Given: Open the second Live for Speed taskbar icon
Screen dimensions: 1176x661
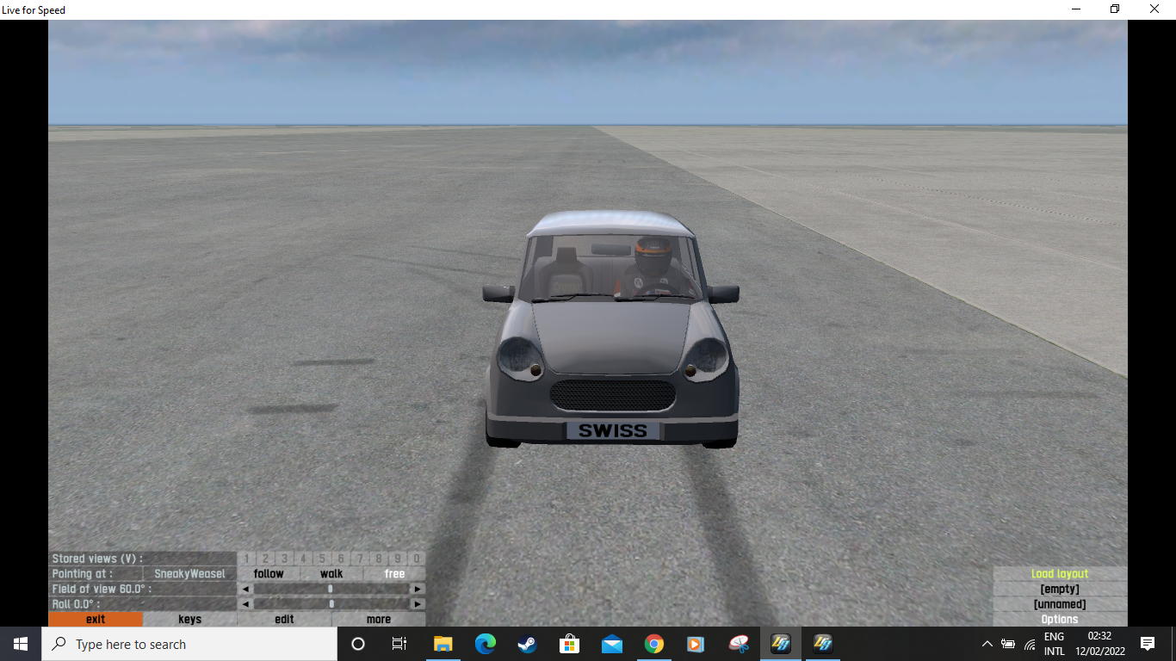Looking at the screenshot, I should [x=823, y=644].
